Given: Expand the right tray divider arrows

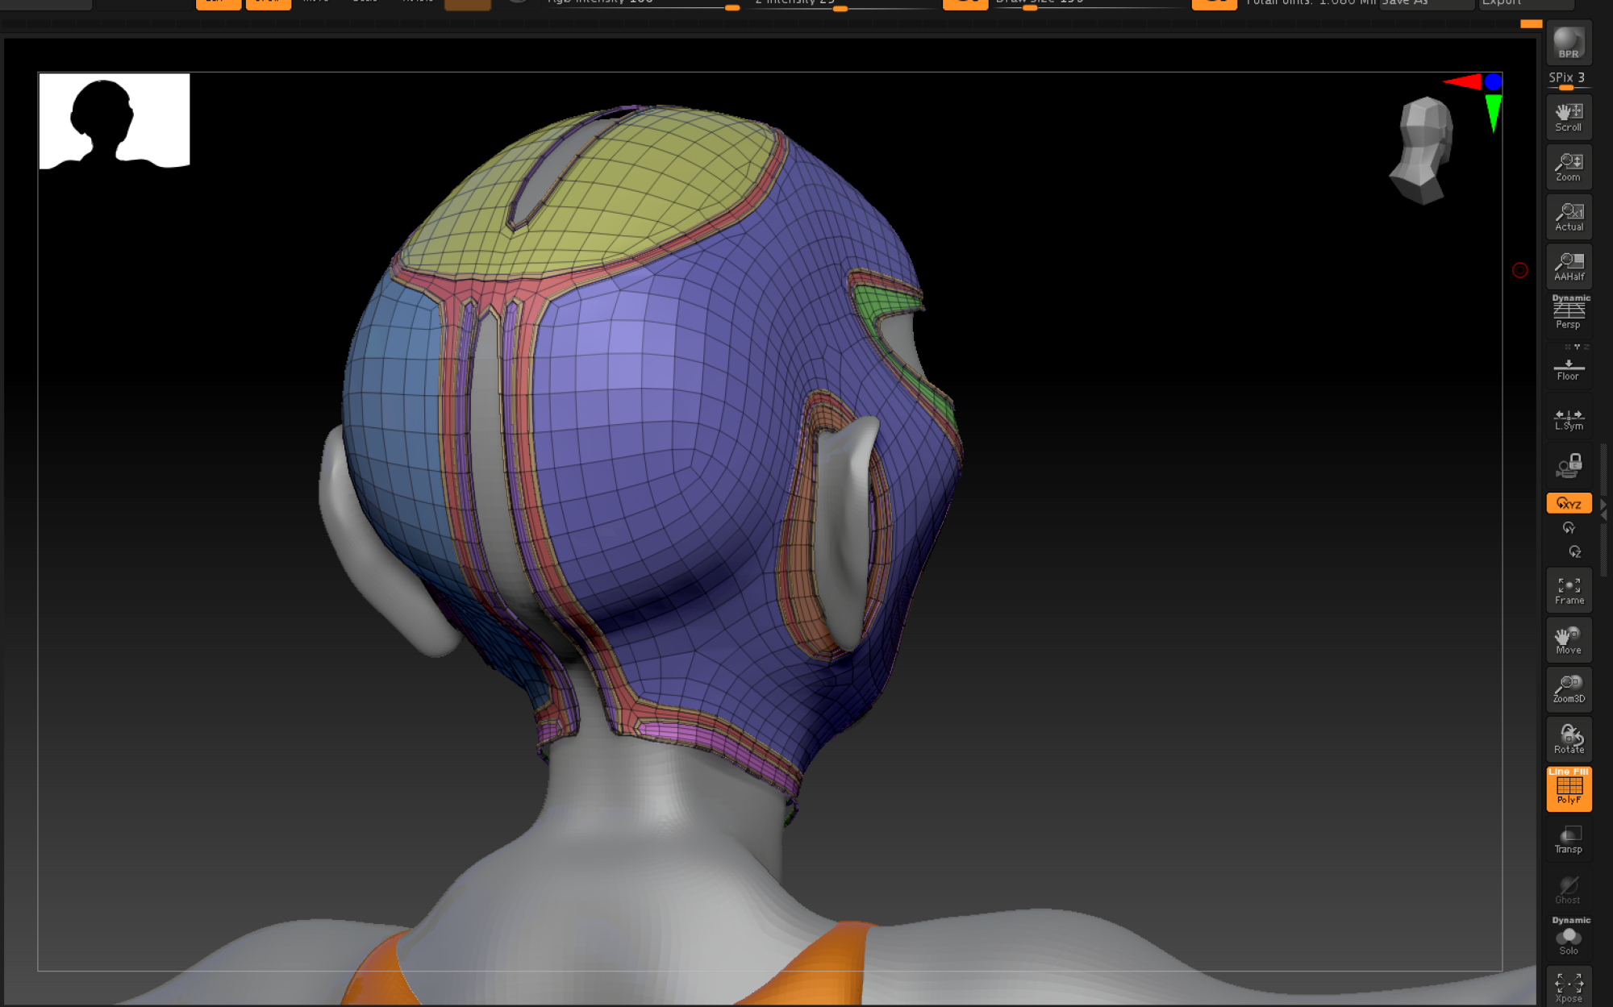Looking at the screenshot, I should pos(1603,510).
